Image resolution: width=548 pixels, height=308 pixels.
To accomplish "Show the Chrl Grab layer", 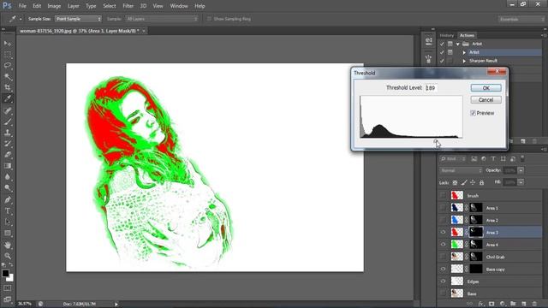I will tap(443, 257).
